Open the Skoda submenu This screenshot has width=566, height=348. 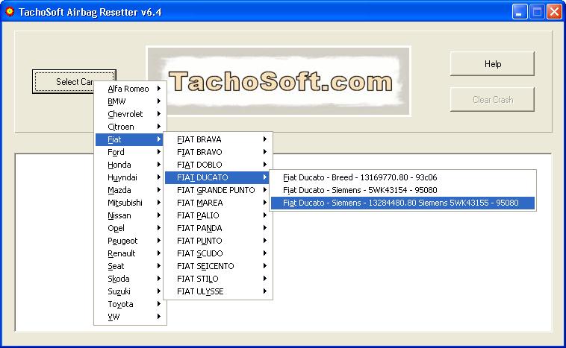point(129,279)
